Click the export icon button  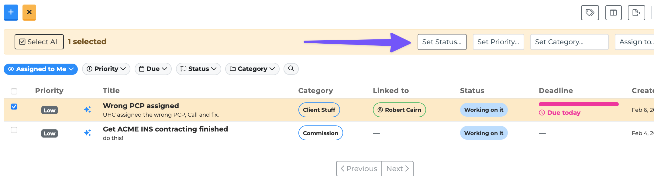point(636,13)
